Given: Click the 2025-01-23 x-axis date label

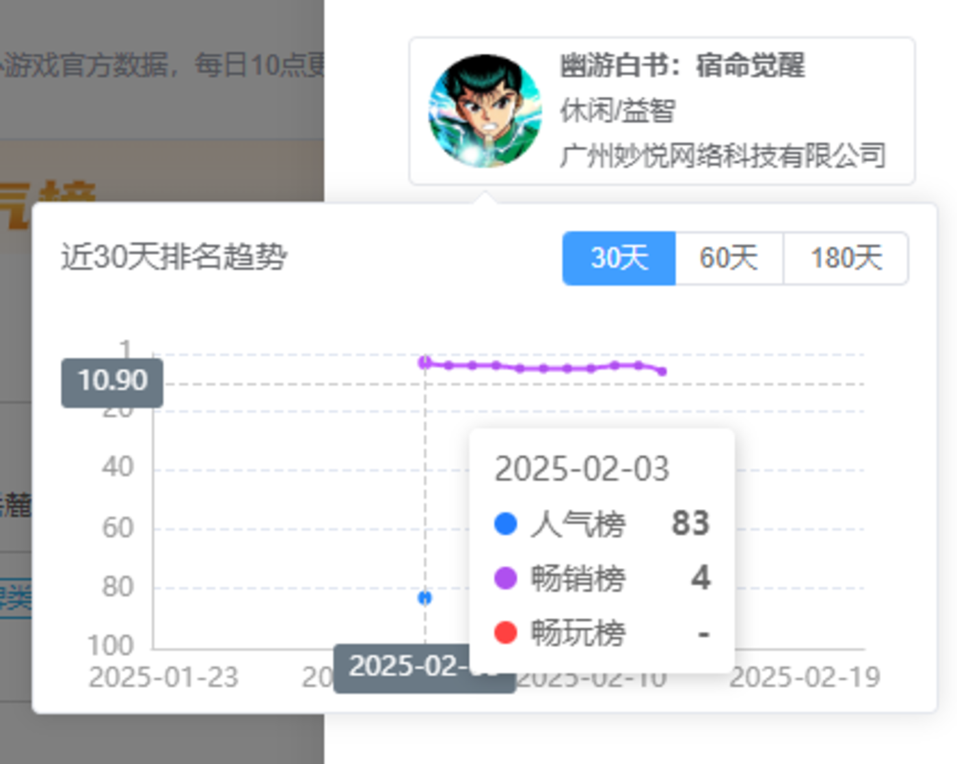Looking at the screenshot, I should coord(163,678).
